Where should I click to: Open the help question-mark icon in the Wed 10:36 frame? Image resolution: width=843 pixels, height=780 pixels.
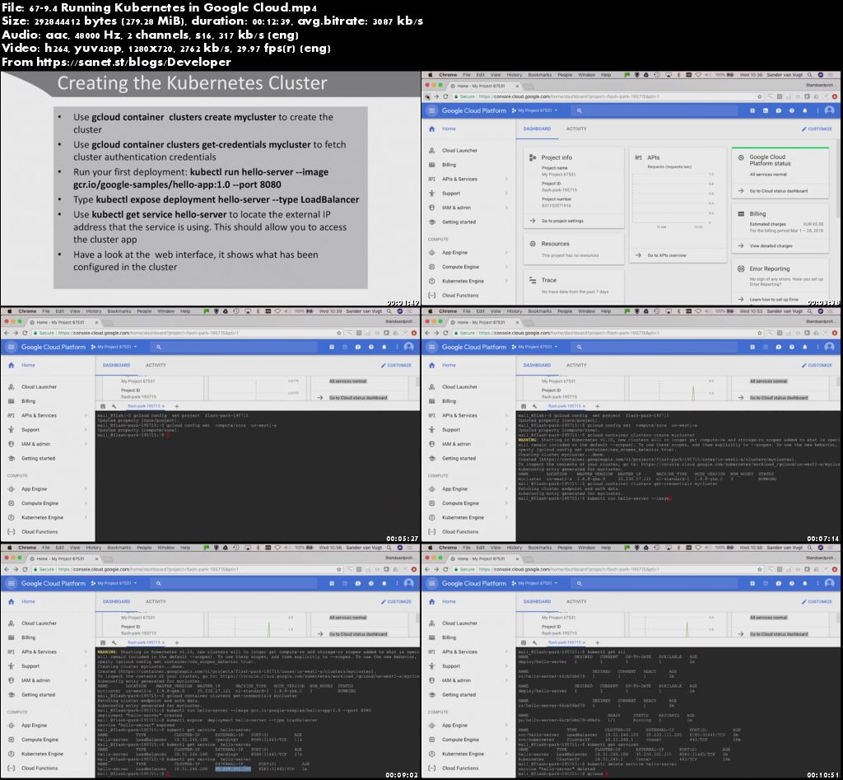tap(791, 110)
